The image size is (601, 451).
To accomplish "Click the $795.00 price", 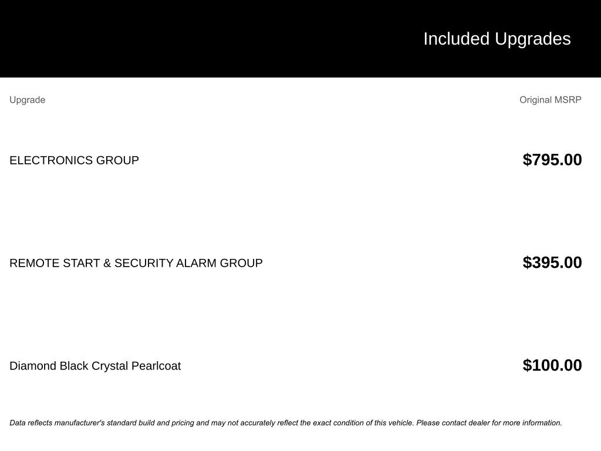I will pos(552,160).
